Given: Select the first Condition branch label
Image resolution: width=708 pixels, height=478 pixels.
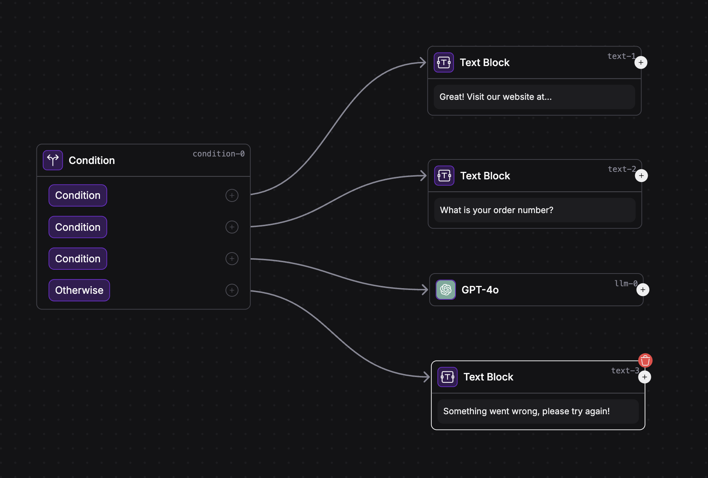Looking at the screenshot, I should point(78,195).
